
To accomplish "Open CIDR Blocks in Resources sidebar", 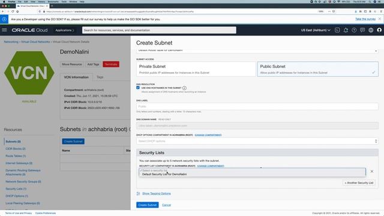I will point(16,149).
